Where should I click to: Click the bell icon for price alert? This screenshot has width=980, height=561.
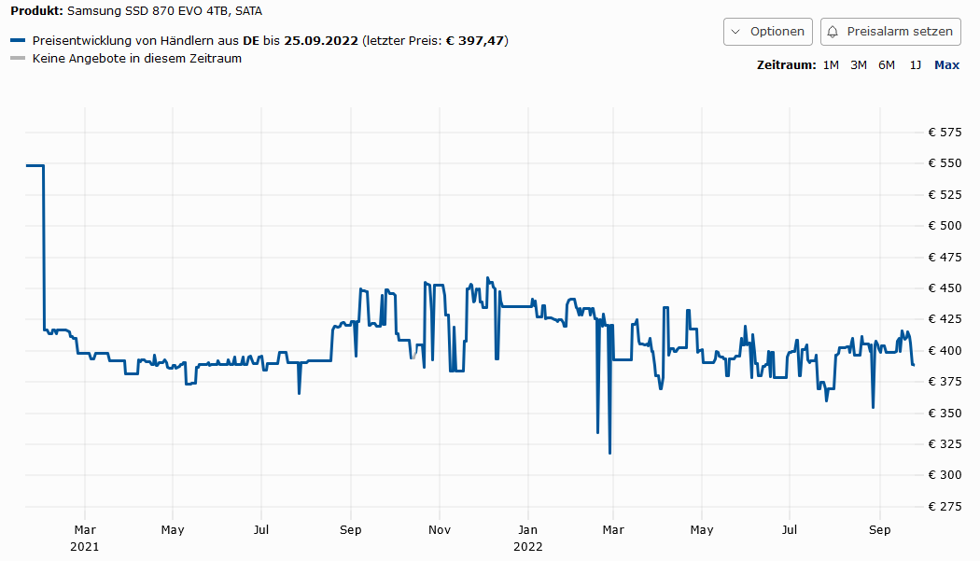point(833,32)
